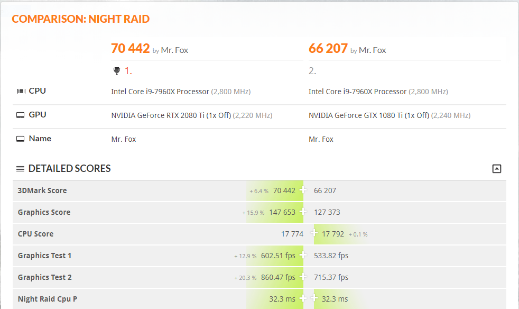519x309 pixels.
Task: Click the + 6.4 % difference label
Action: (259, 191)
